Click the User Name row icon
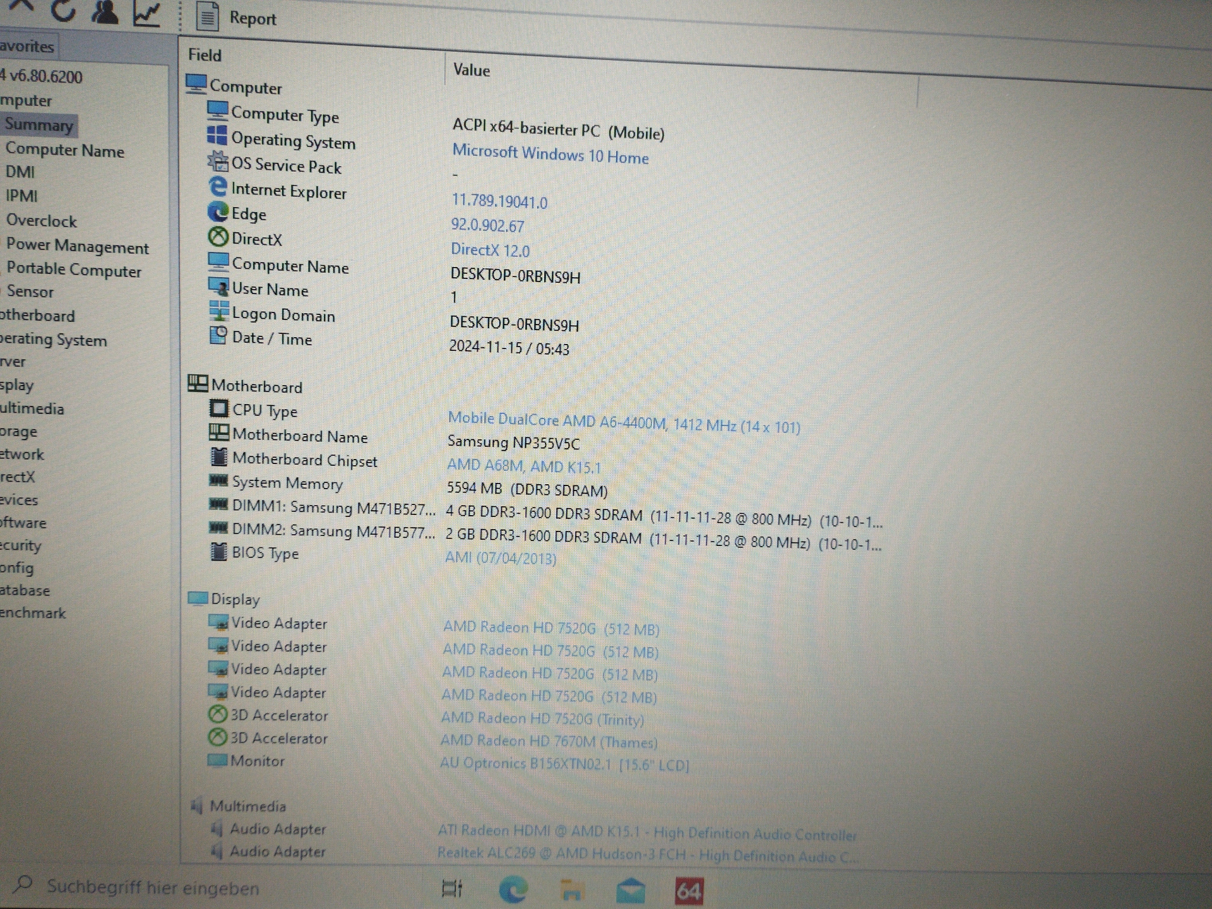 pyautogui.click(x=218, y=287)
